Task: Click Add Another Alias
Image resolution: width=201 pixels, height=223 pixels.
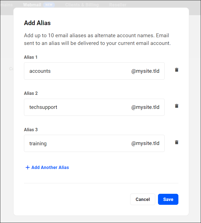Action: [50, 167]
